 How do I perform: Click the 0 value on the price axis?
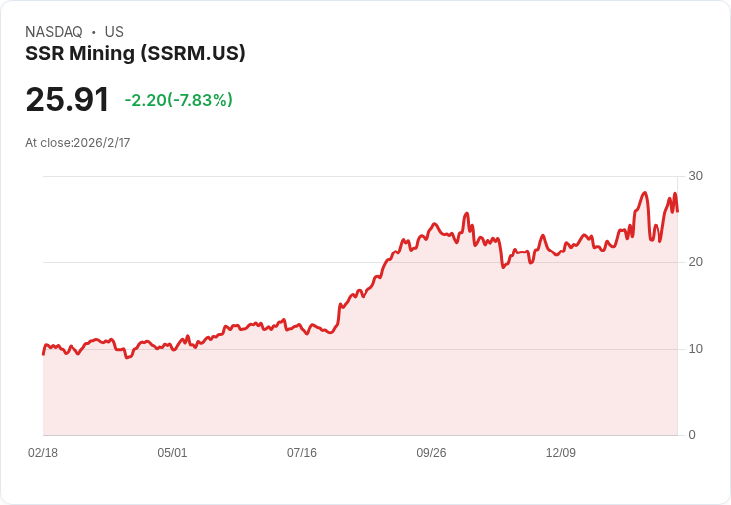click(x=692, y=435)
